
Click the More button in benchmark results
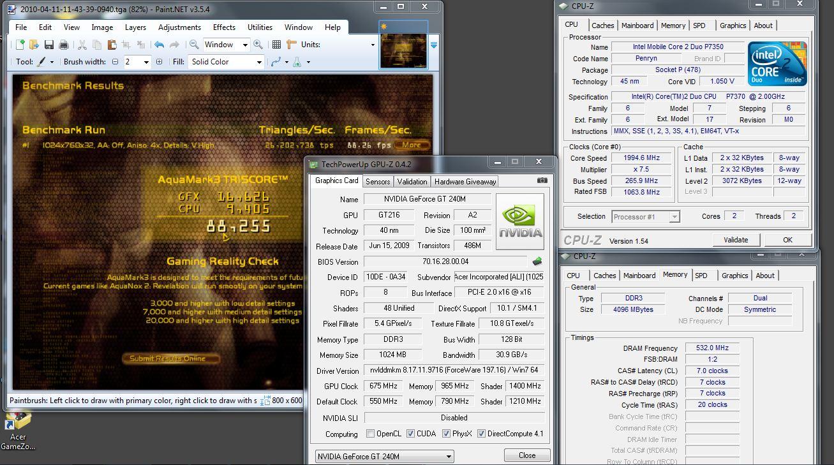pyautogui.click(x=412, y=145)
